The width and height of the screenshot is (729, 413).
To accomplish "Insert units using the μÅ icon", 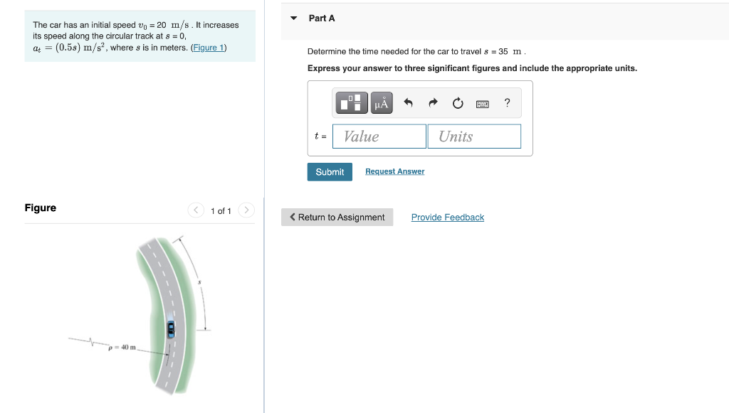I will (381, 102).
